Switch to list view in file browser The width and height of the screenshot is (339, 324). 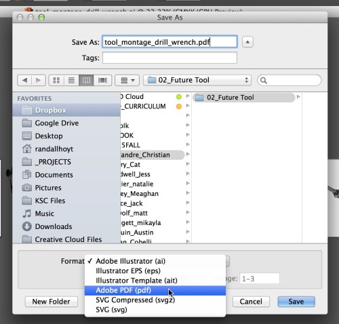pyautogui.click(x=71, y=80)
